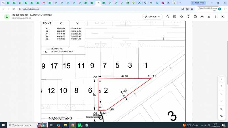Click the LAMPU PJU legend entry
The height and width of the screenshot is (128, 228).
point(58,49)
